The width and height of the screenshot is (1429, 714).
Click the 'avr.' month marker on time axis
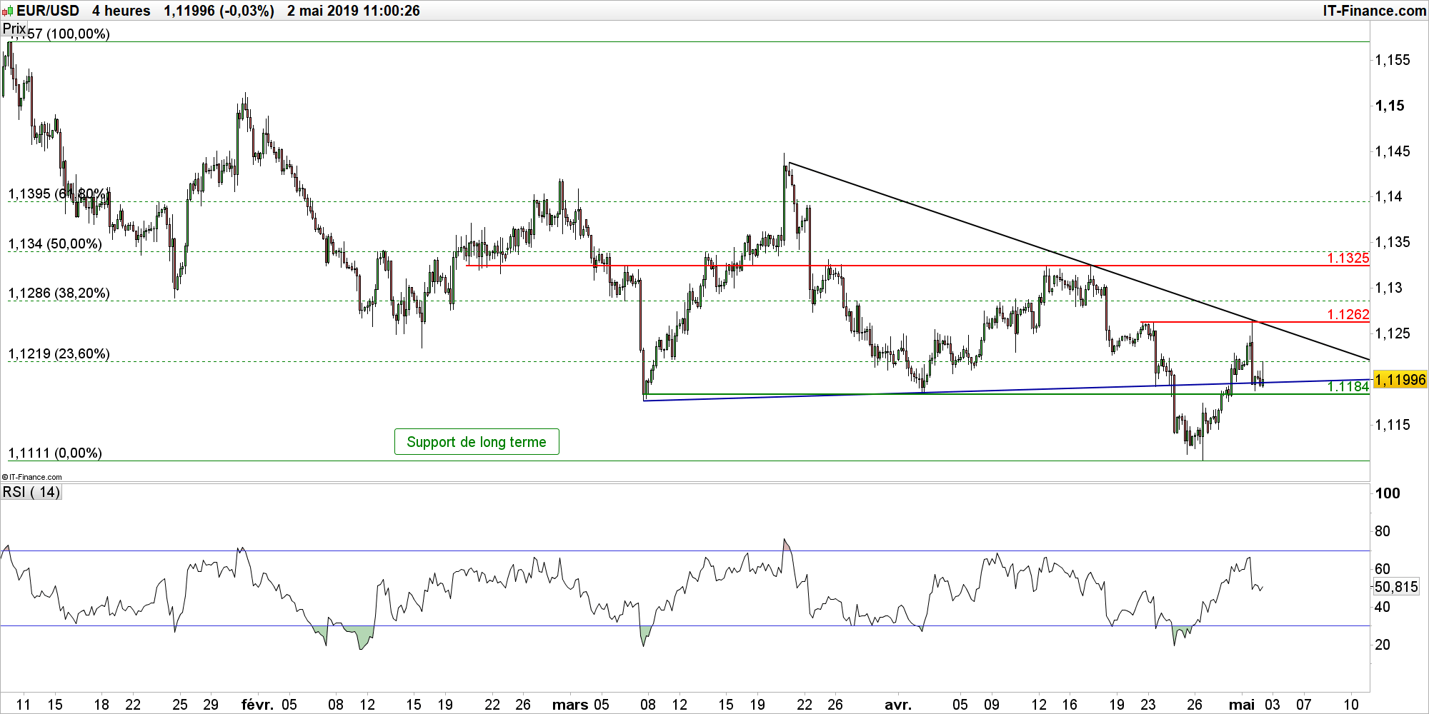(898, 705)
